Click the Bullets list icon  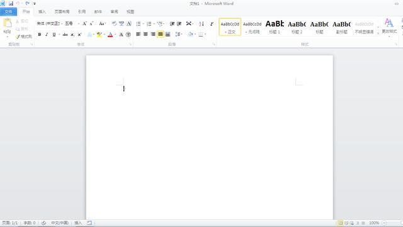click(139, 24)
